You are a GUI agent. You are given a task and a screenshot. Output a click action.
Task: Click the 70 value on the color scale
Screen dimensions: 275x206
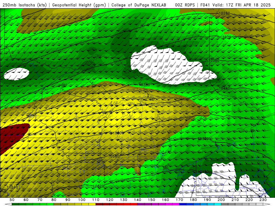click(x=40, y=200)
